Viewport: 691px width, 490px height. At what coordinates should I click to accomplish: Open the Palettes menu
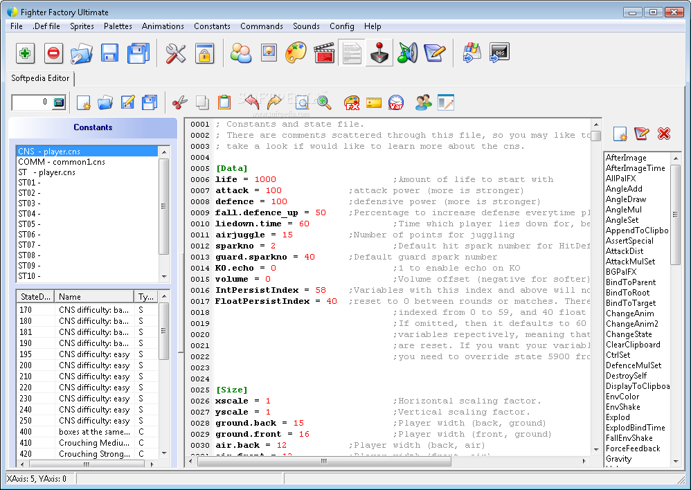(x=118, y=26)
